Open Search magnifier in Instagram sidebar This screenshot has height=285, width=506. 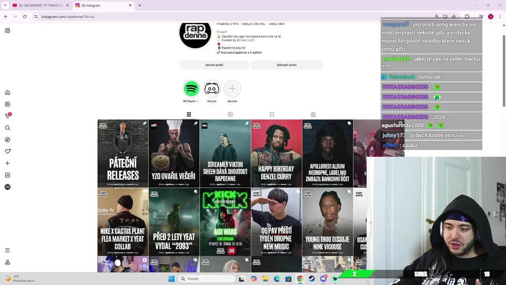pyautogui.click(x=8, y=128)
